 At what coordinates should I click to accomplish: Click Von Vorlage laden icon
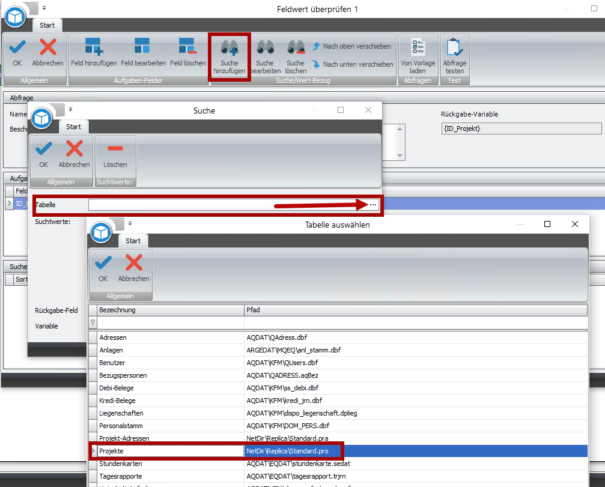pos(418,47)
